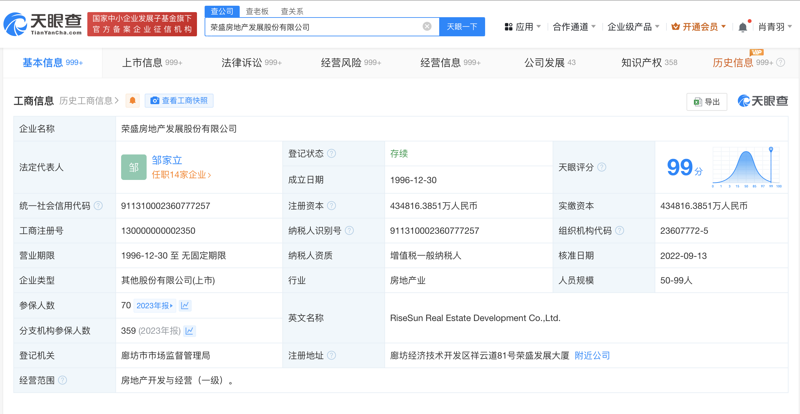Click the orange alert bell beside 历史工商信息
The height and width of the screenshot is (414, 800).
point(133,100)
